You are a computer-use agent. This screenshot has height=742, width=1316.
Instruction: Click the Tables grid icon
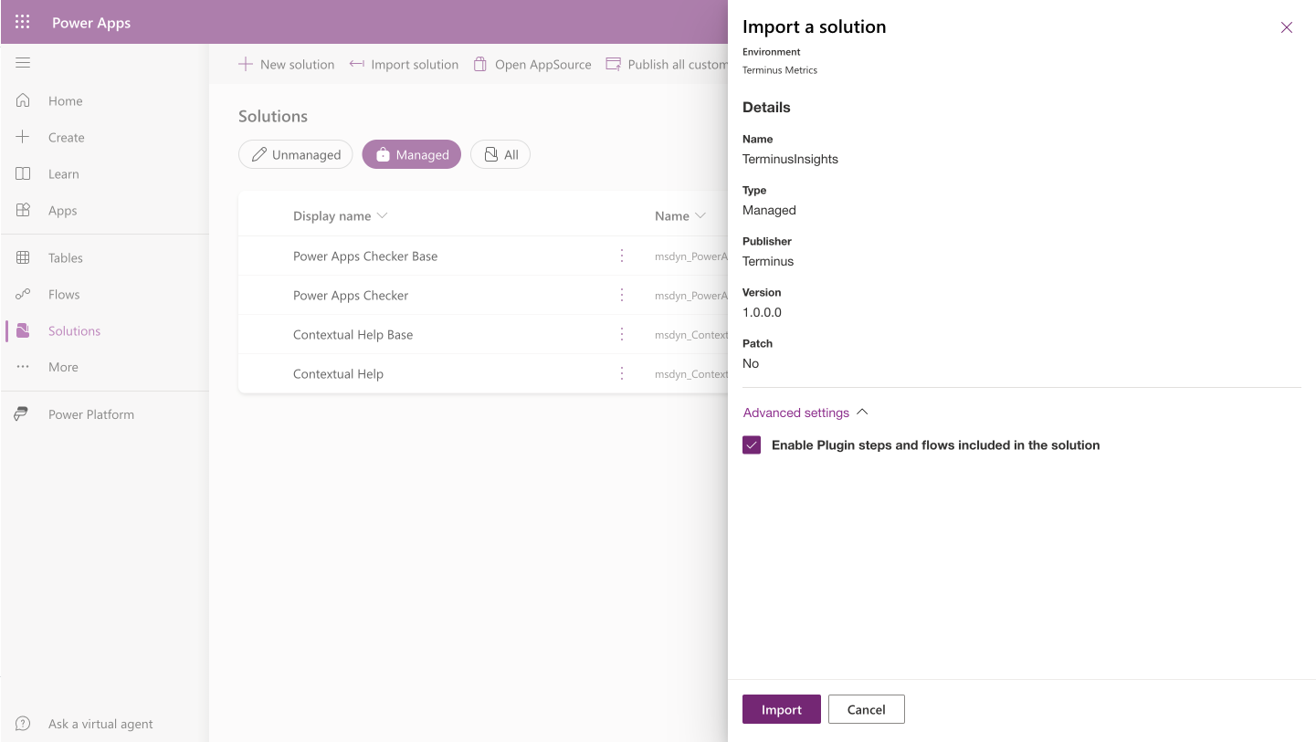[x=23, y=257]
